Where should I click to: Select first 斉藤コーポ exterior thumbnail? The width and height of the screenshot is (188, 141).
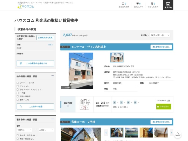click(117, 133)
